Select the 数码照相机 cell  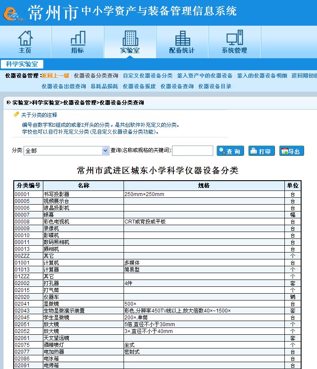point(84,242)
